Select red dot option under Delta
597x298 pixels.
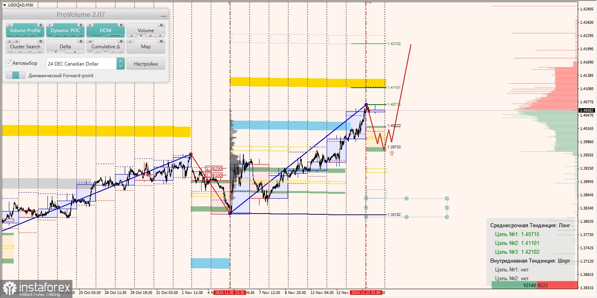point(75,52)
